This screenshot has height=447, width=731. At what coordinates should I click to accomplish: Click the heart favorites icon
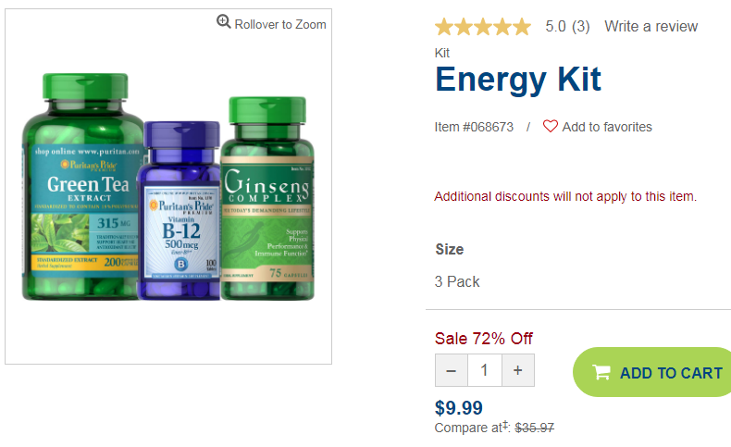[551, 126]
